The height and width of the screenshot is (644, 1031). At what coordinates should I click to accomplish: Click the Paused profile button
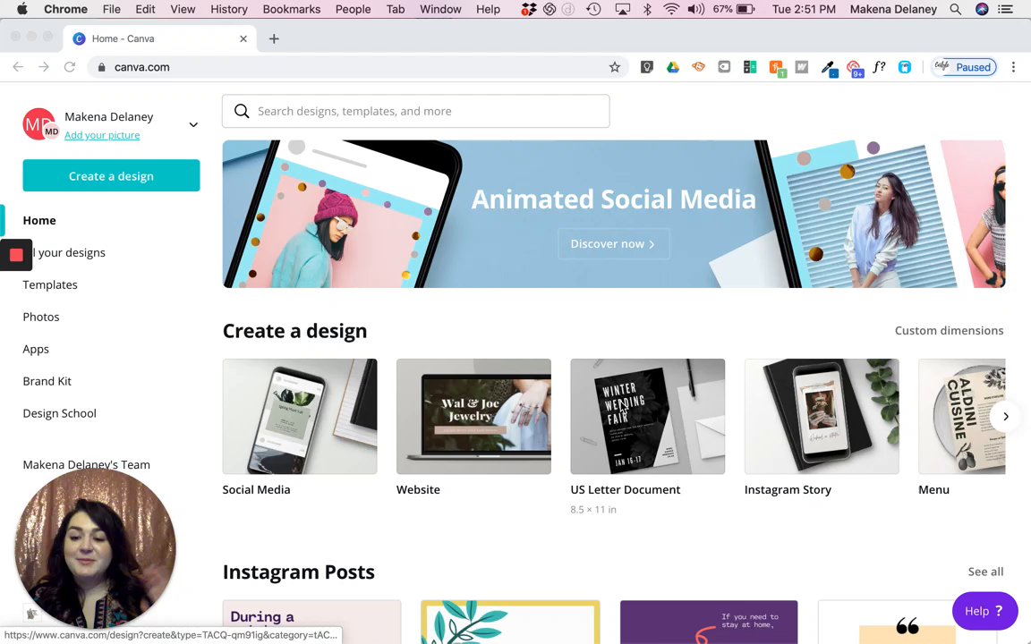point(964,67)
